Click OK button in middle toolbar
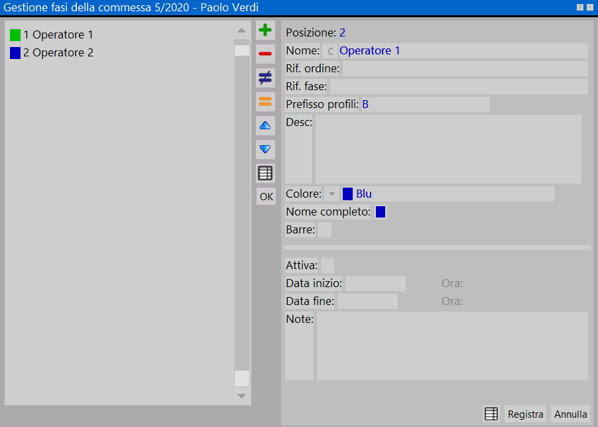The width and height of the screenshot is (598, 427). 267,197
